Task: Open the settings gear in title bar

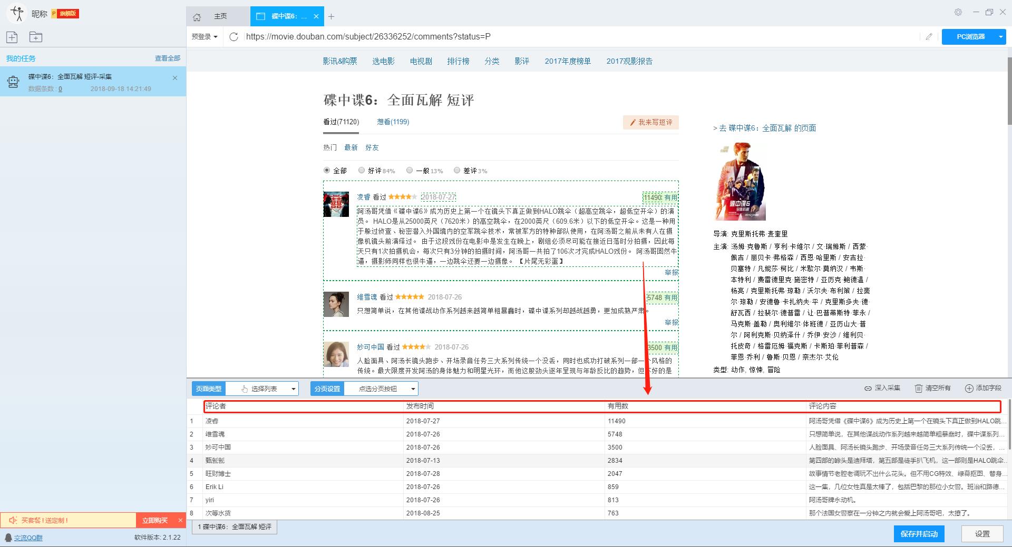Action: point(958,12)
